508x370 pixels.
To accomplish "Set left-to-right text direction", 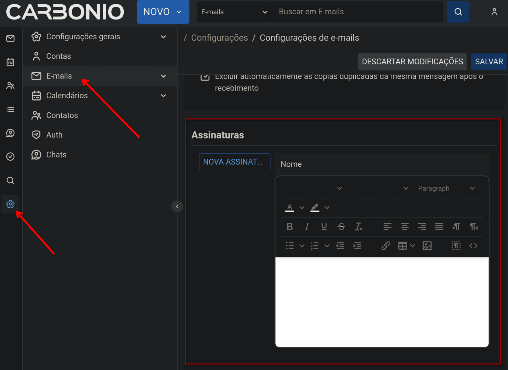I will (x=456, y=227).
